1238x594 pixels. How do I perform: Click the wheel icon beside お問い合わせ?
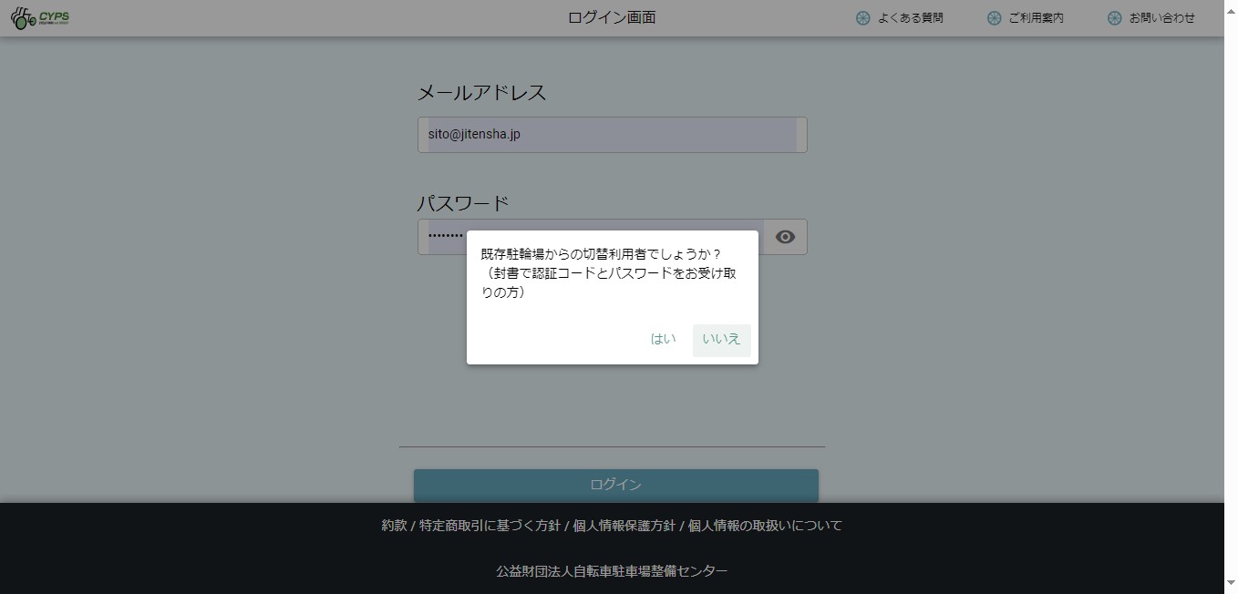pos(1114,18)
